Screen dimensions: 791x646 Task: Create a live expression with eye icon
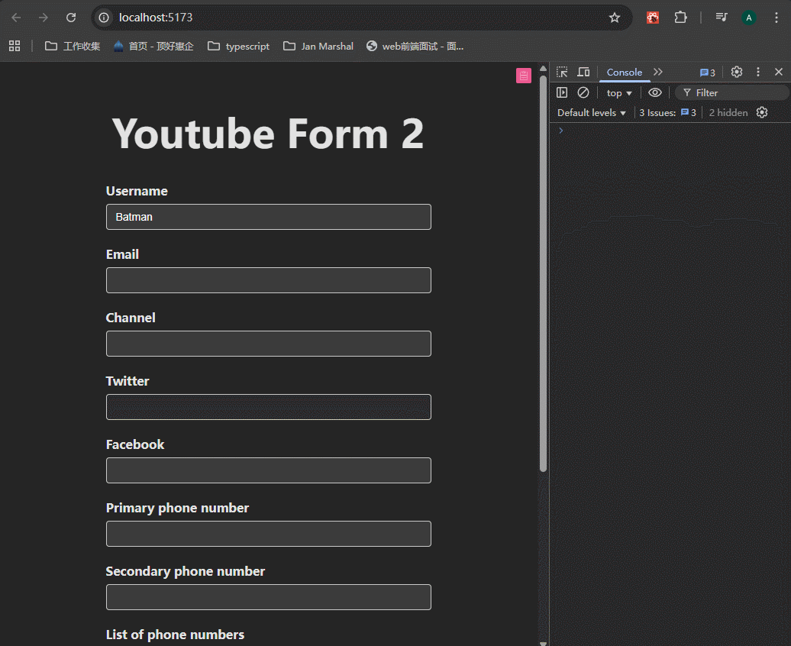pos(655,92)
